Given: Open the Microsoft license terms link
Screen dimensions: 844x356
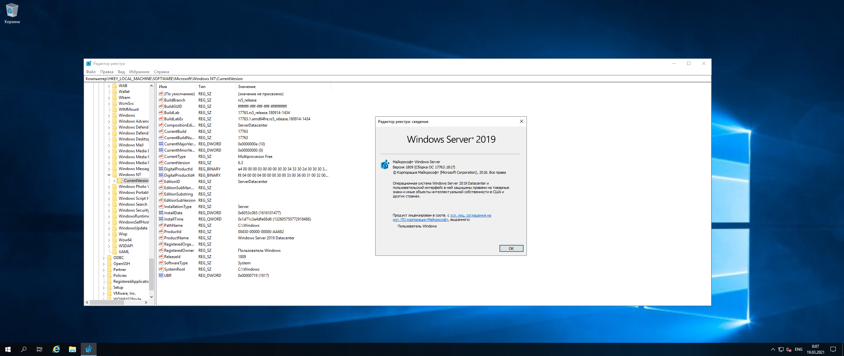Looking at the screenshot, I should pyautogui.click(x=470, y=215).
